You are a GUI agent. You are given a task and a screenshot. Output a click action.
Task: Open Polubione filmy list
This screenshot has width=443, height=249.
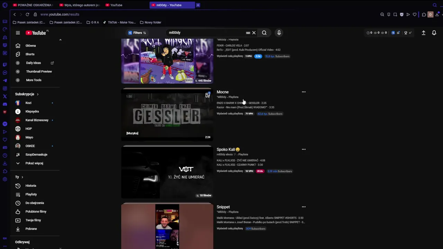click(36, 212)
